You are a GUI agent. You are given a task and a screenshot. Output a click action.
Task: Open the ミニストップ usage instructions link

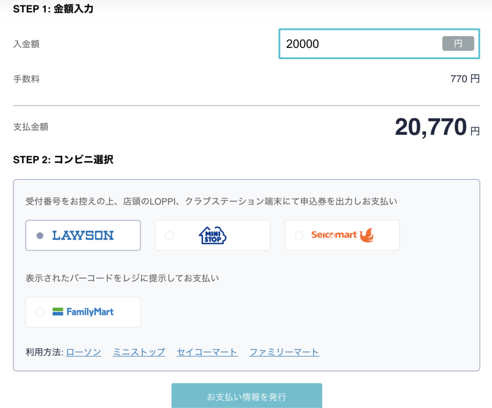pos(138,352)
